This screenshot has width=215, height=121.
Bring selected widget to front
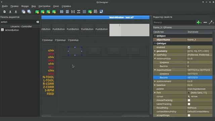click(x=29, y=12)
